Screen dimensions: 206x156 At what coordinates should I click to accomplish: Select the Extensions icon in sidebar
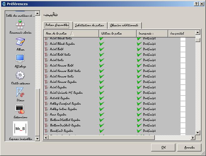coord(20,109)
